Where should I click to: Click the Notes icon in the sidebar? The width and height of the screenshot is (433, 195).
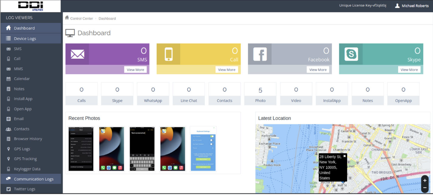coord(9,89)
